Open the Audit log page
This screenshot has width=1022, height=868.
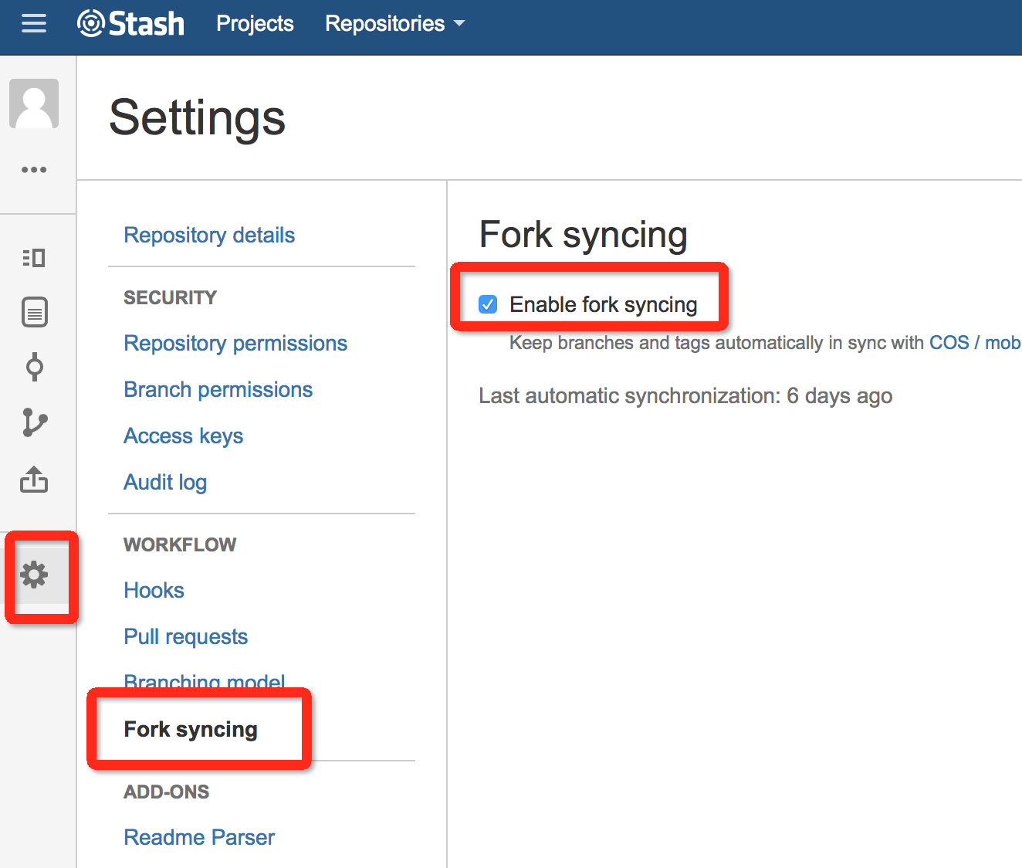pos(165,482)
